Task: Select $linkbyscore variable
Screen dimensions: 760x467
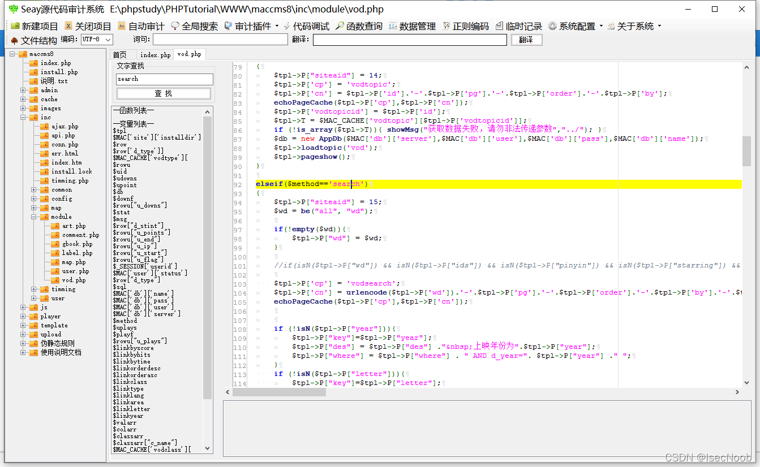Action: (x=133, y=348)
